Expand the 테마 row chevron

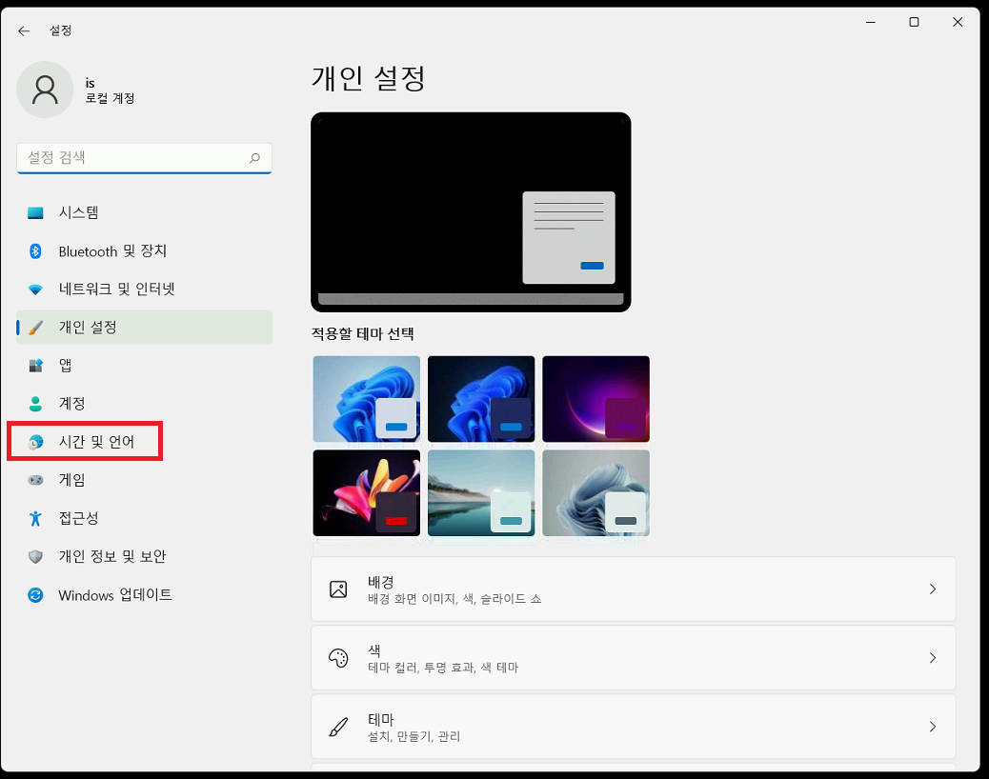pos(932,727)
